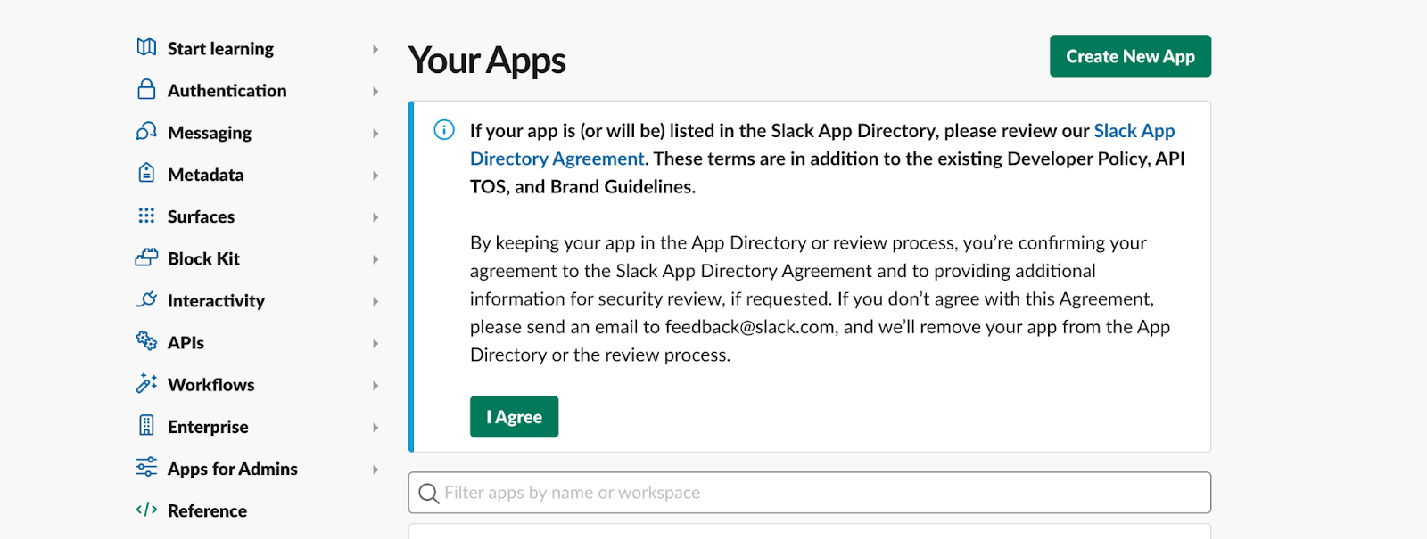Click the Enterprise building icon
Screen dimensions: 1427x539
click(x=146, y=425)
